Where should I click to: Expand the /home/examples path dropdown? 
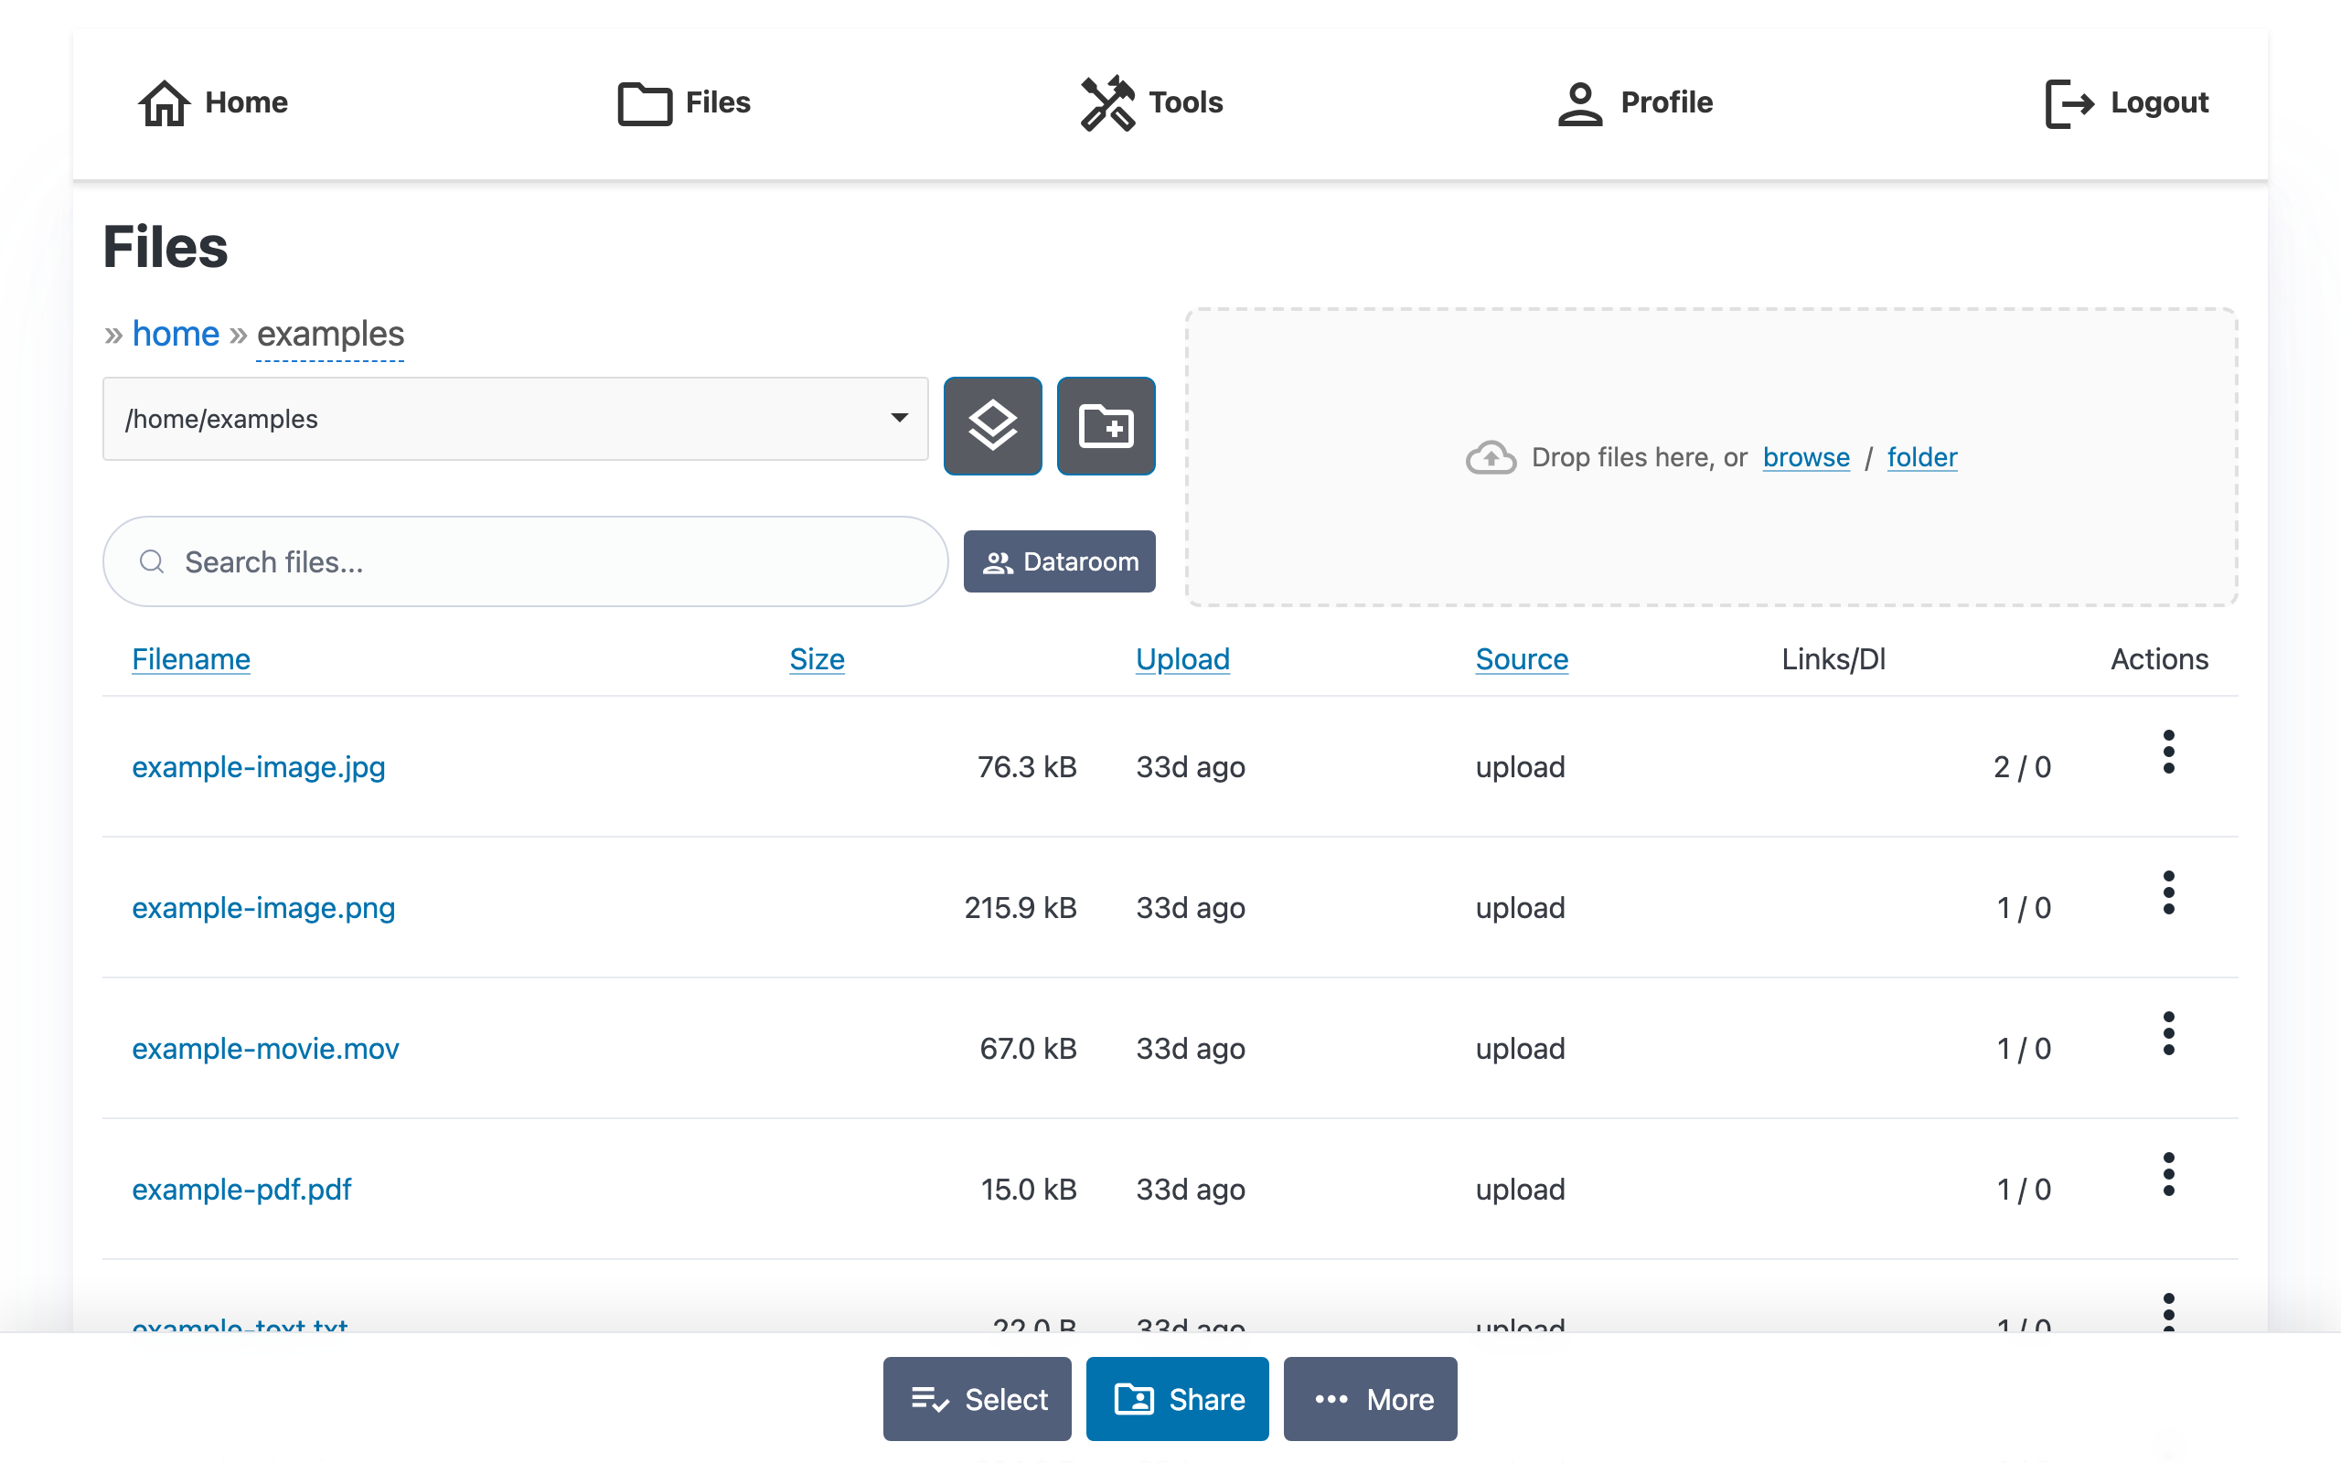click(897, 418)
